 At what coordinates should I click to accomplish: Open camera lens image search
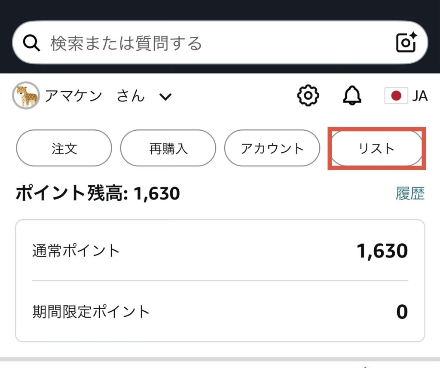[406, 43]
